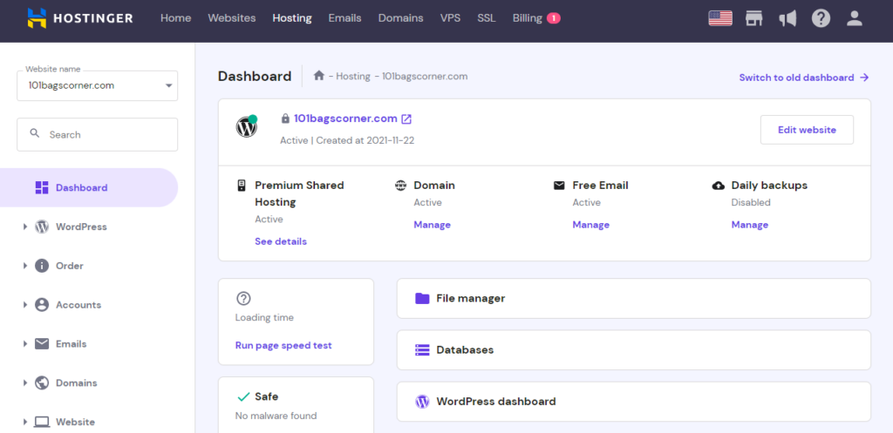Image resolution: width=893 pixels, height=433 pixels.
Task: Open VPS in top navigation
Action: pos(451,18)
